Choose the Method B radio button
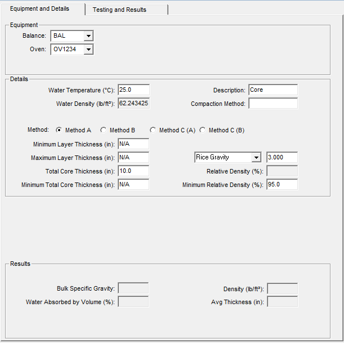The image size is (344, 343). coord(104,130)
